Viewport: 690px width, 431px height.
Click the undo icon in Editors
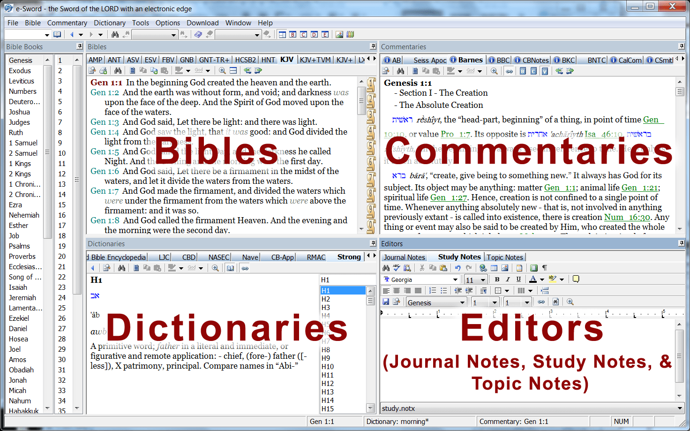tap(457, 268)
